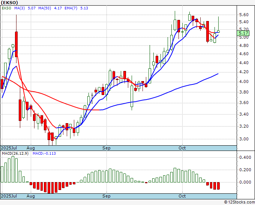Click 2025Jul on the price chart date axis
The width and height of the screenshot is (255, 205).
pos(9,148)
